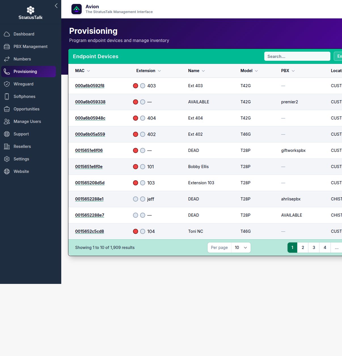Click 'Toni NC' name cell
Image resolution: width=342 pixels, height=356 pixels.
pyautogui.click(x=195, y=231)
